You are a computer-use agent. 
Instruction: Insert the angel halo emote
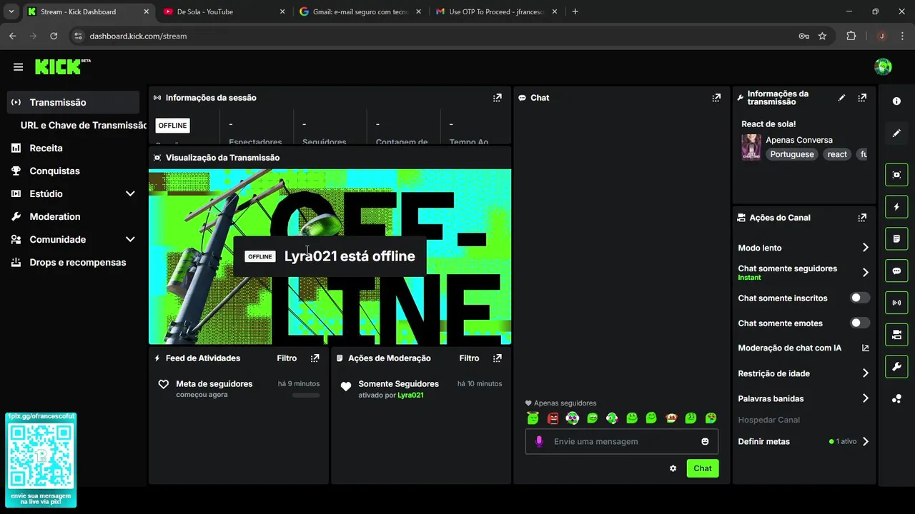pos(533,418)
